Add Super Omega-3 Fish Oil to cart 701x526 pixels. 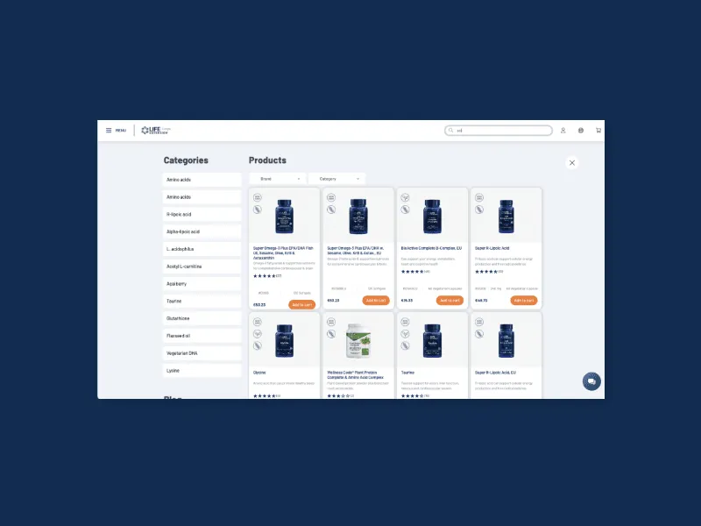pyautogui.click(x=301, y=304)
